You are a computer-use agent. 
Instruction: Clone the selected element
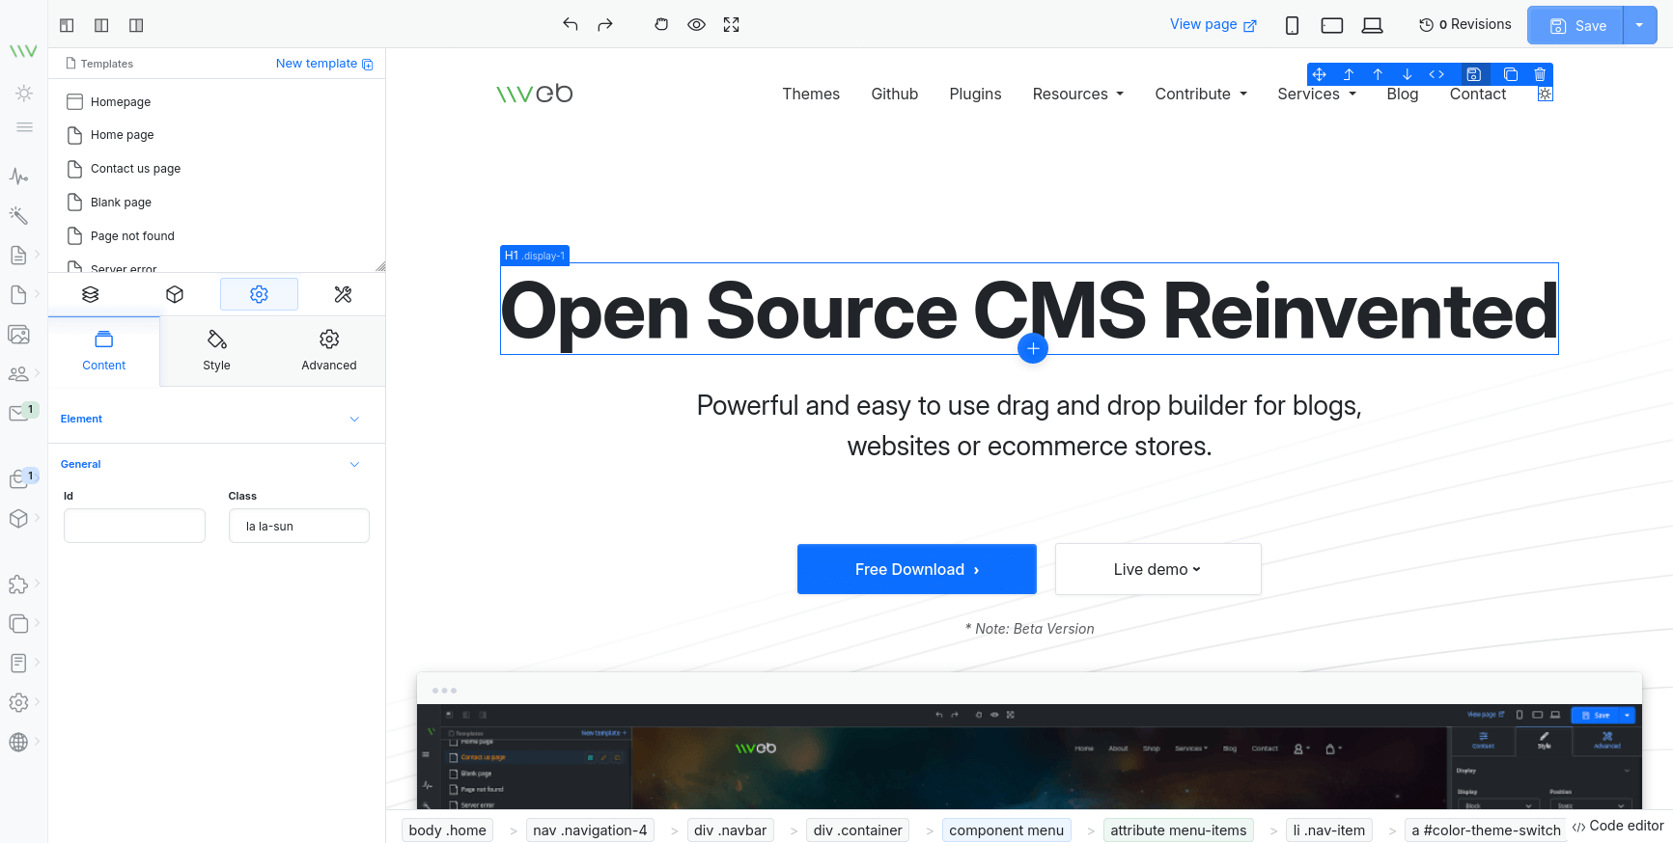coord(1511,74)
